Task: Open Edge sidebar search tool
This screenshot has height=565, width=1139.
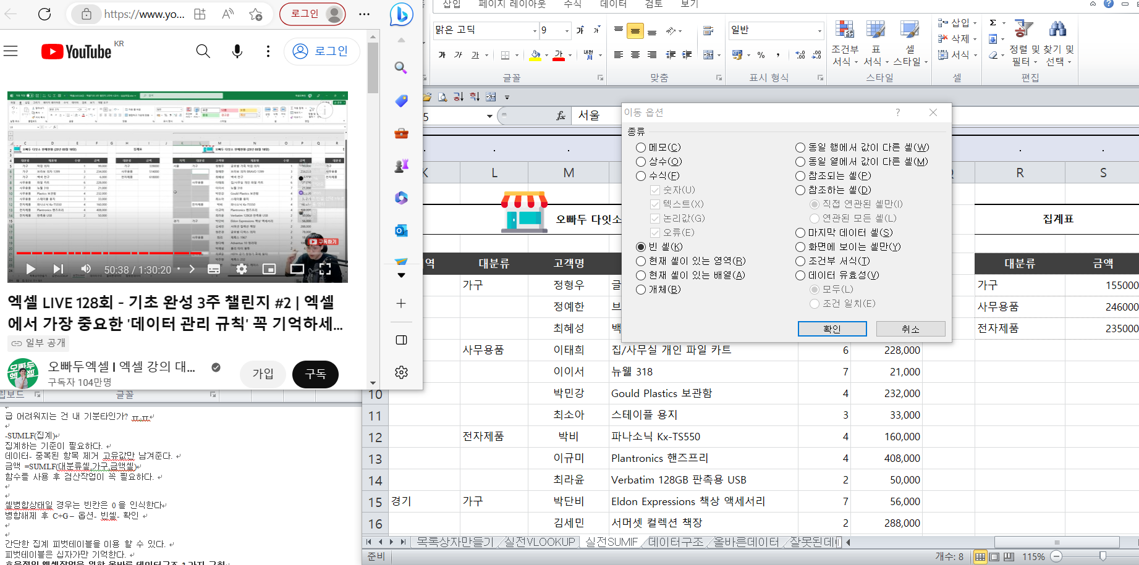Action: pyautogui.click(x=401, y=67)
